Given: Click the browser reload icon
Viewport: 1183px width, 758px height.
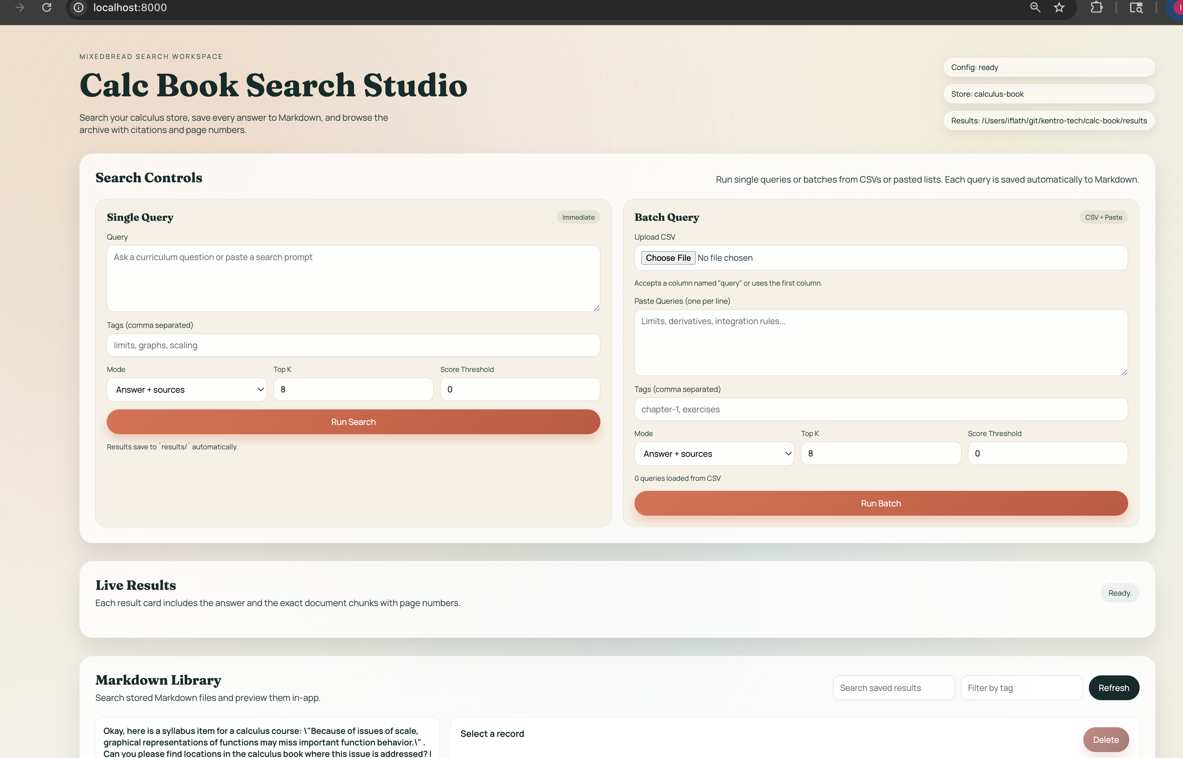Looking at the screenshot, I should point(47,7).
